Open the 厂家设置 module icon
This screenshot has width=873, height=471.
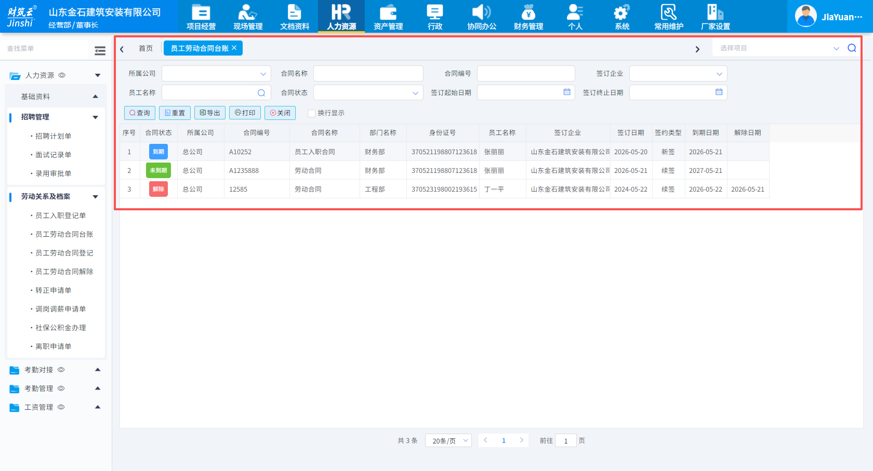(715, 12)
